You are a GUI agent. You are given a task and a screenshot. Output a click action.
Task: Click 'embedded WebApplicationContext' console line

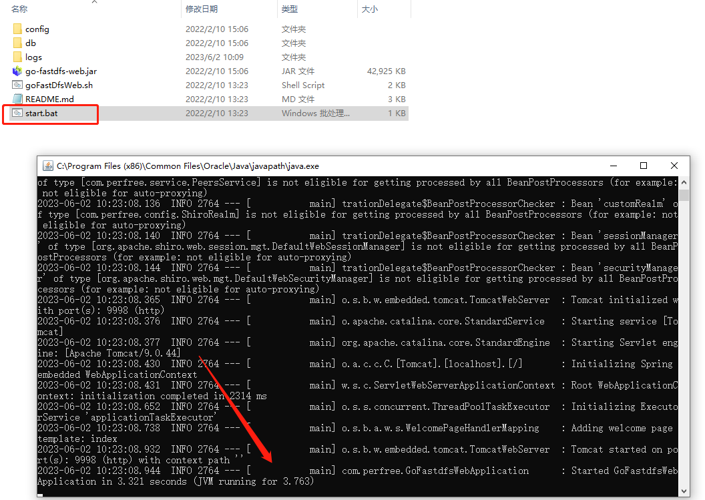[x=117, y=374]
